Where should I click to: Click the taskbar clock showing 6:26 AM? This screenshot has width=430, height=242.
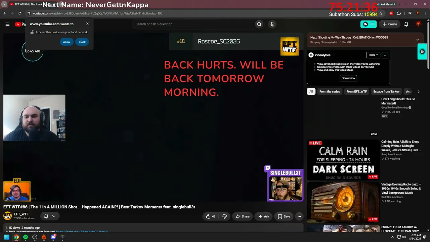[415, 237]
